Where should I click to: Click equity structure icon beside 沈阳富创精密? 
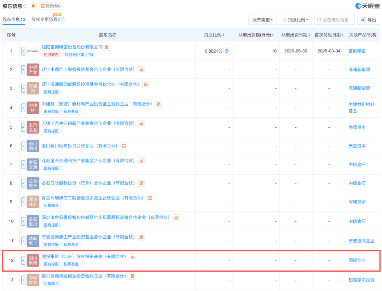pyautogui.click(x=107, y=47)
